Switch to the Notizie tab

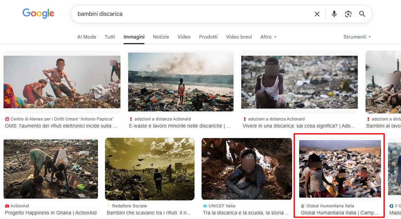pos(161,37)
